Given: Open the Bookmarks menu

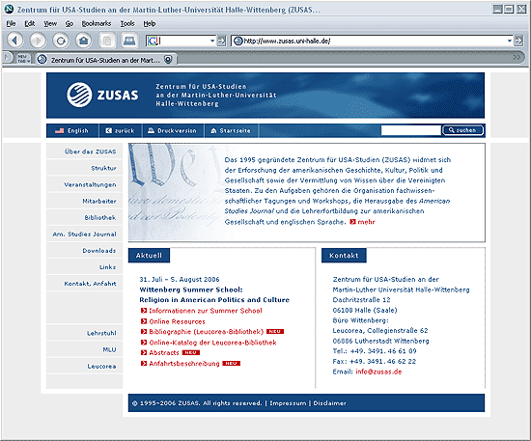Looking at the screenshot, I should pos(97,23).
